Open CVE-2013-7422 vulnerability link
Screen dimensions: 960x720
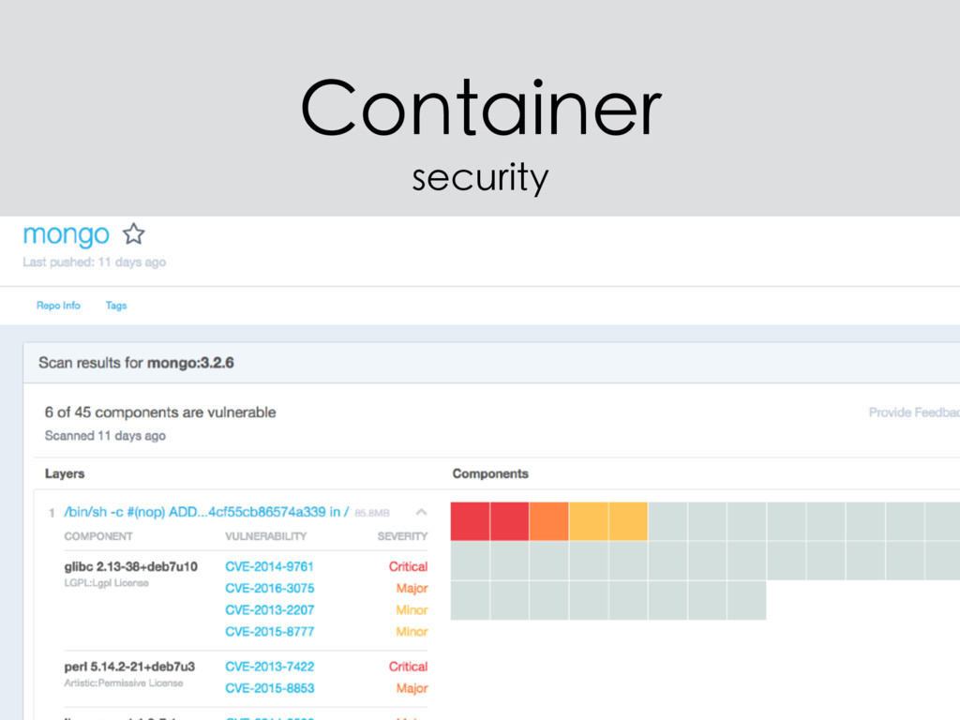coord(269,667)
